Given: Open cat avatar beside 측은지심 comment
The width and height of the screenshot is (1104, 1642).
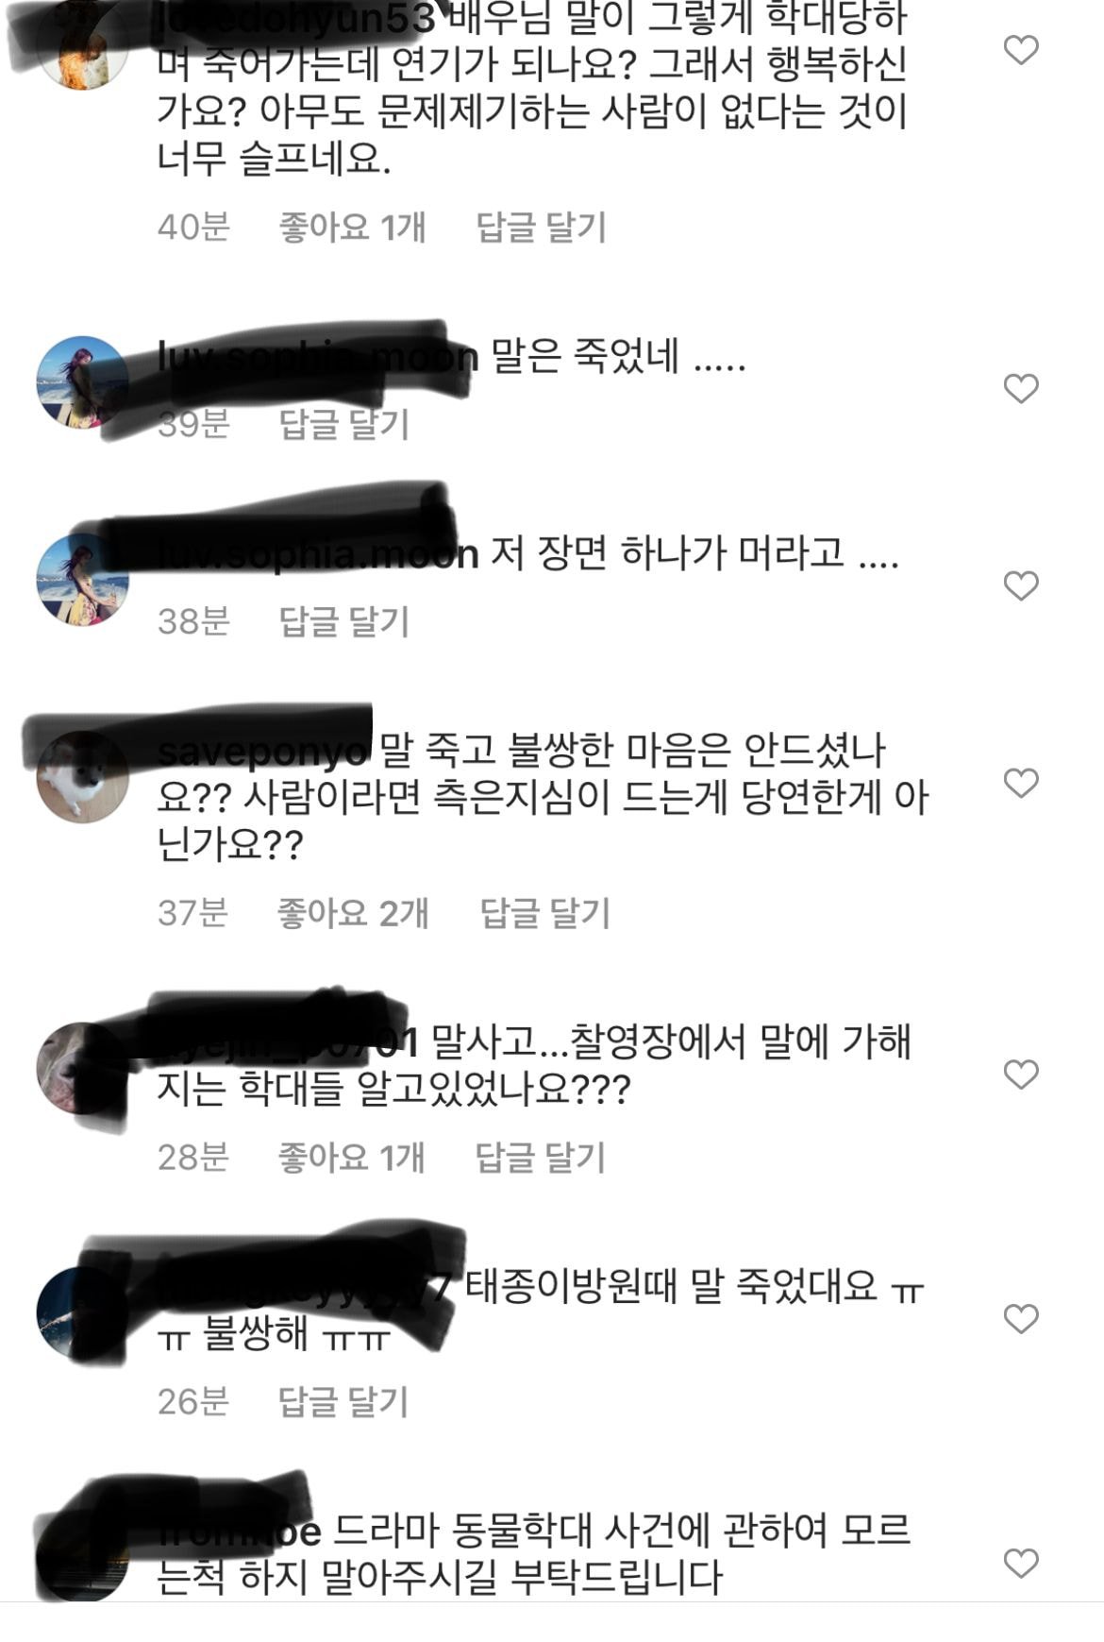Looking at the screenshot, I should click(82, 777).
